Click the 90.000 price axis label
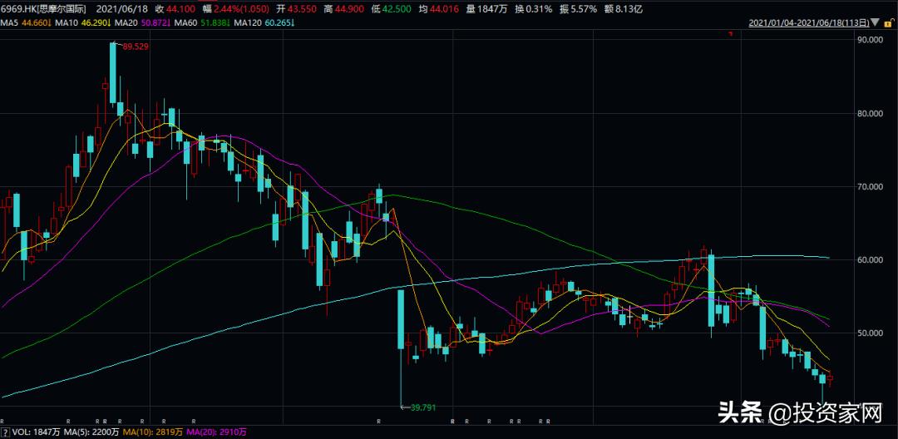Viewport: 898px width, 439px height. coord(870,40)
